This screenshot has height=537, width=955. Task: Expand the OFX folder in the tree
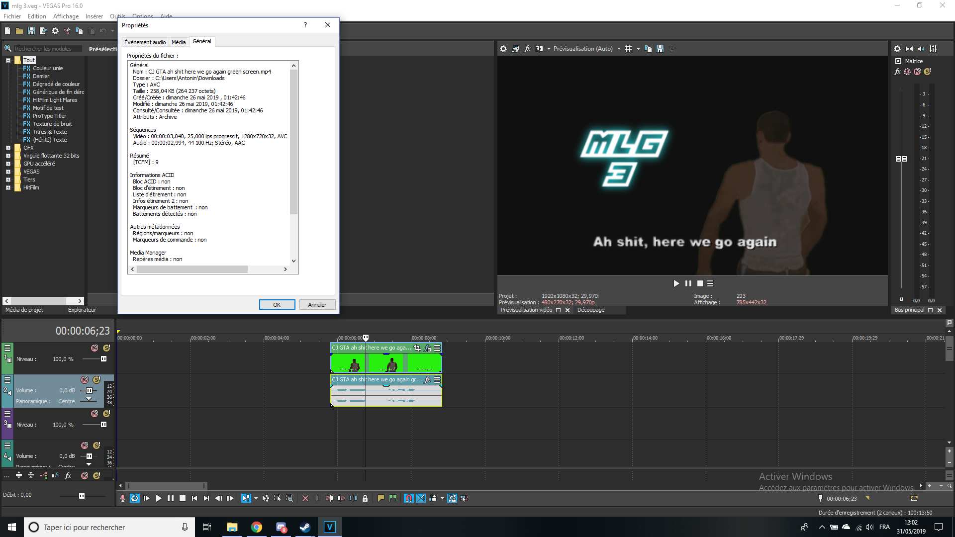[8, 148]
